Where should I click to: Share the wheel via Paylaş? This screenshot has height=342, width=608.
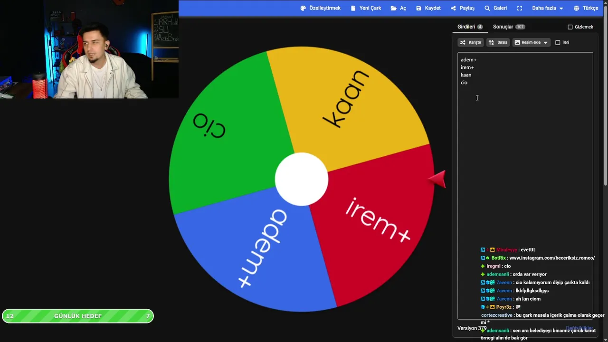point(463,8)
